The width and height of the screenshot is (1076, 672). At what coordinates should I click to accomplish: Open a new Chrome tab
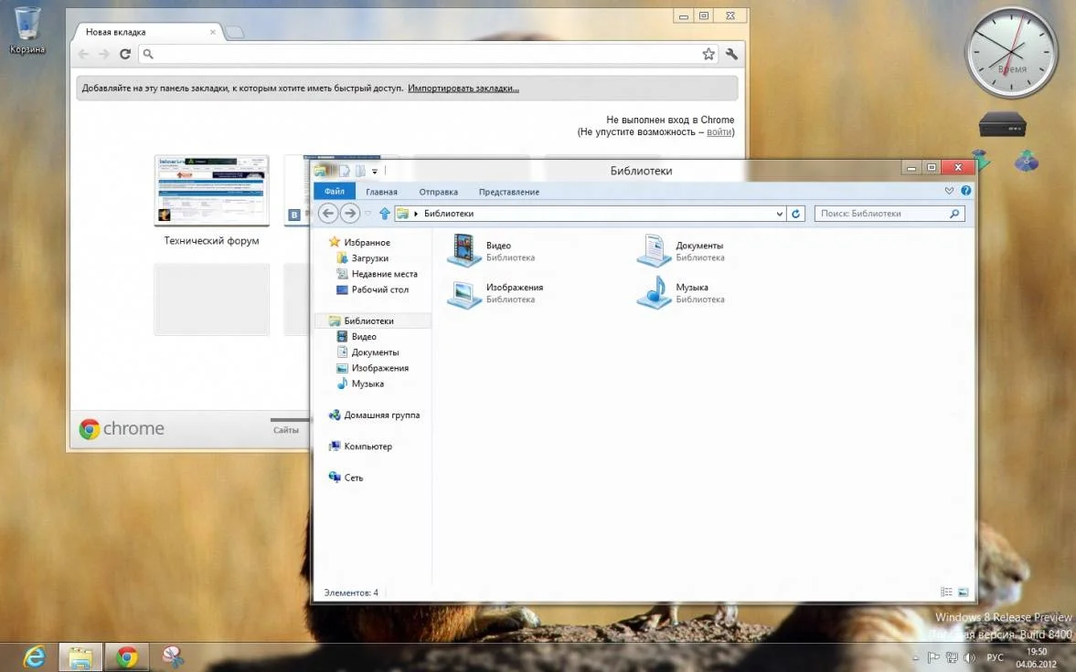pos(235,32)
